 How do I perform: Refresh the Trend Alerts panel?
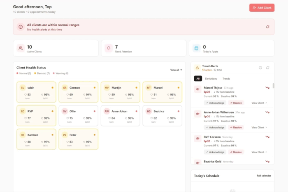click(x=268, y=68)
